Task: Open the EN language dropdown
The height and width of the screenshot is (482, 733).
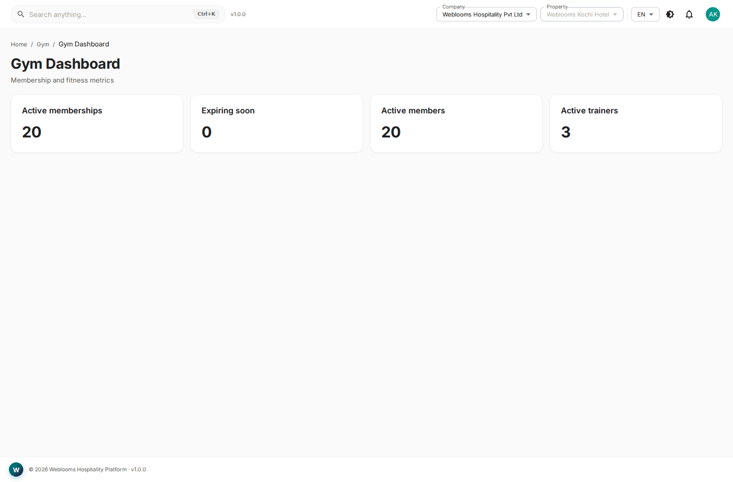Action: [x=645, y=14]
